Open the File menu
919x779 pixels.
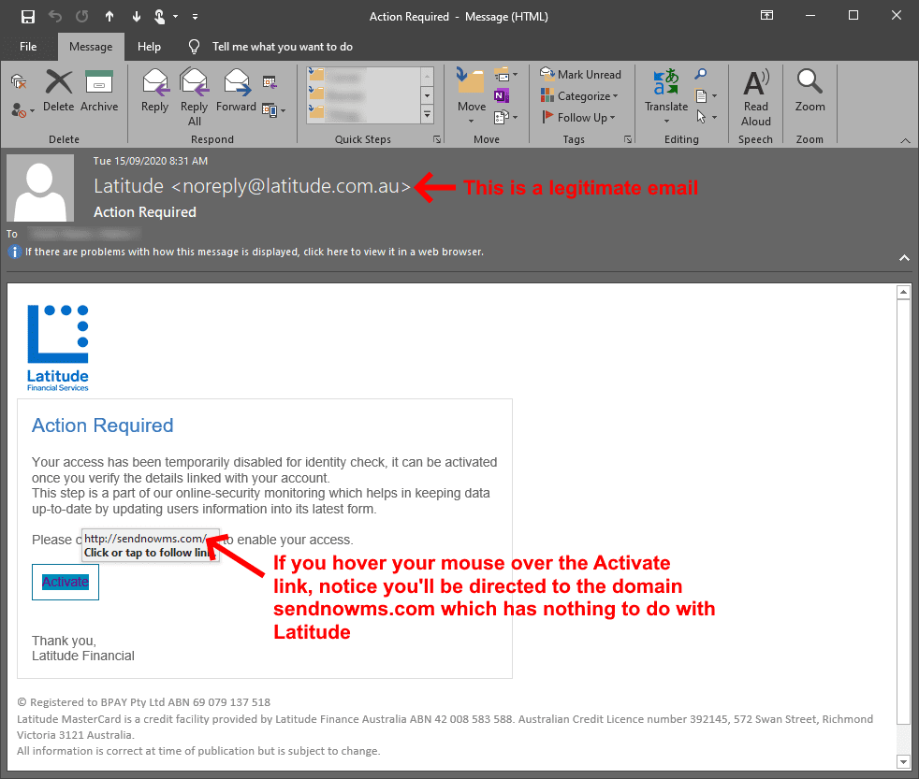(x=28, y=47)
